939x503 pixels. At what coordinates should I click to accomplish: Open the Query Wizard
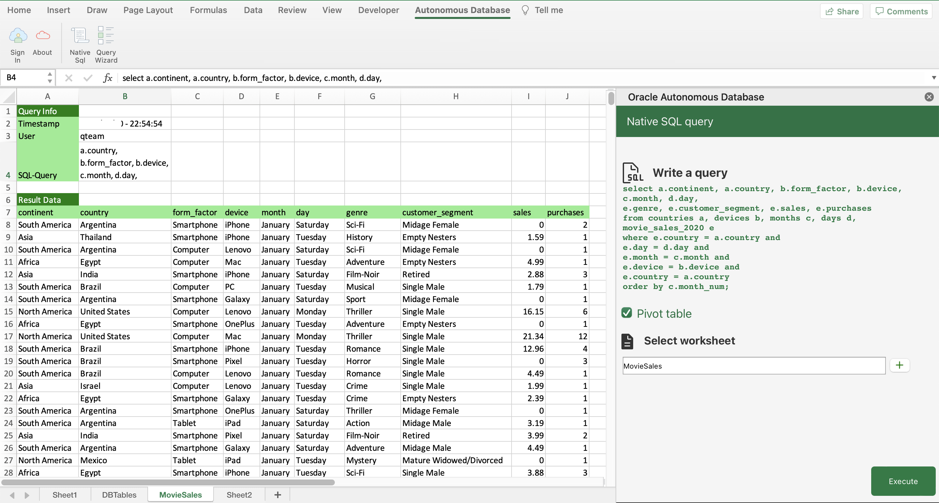(106, 44)
